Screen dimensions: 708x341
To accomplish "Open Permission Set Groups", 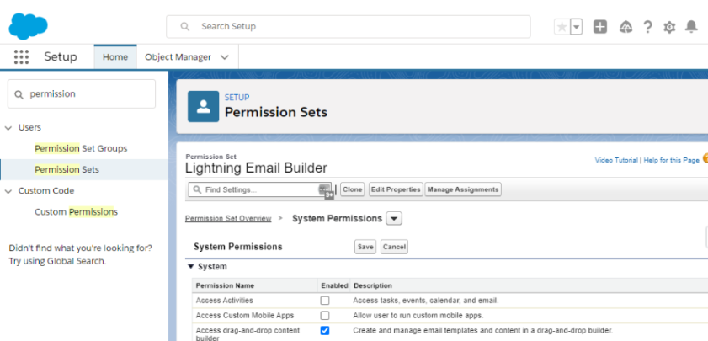I will click(81, 148).
